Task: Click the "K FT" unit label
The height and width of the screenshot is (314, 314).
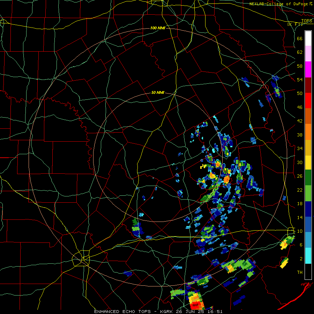Action: [x=295, y=24]
